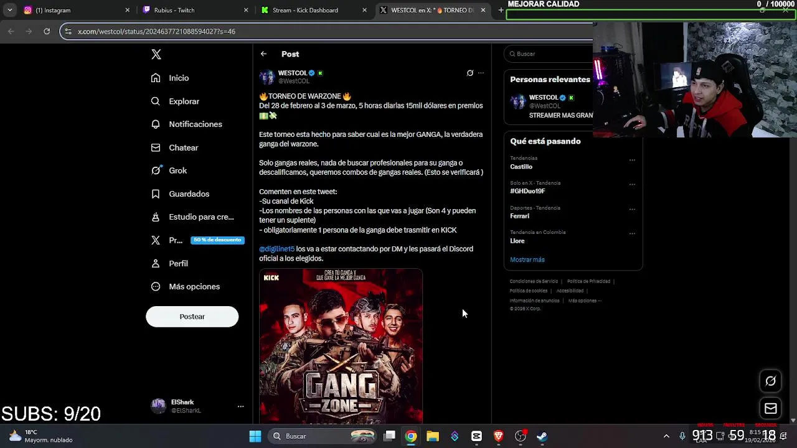This screenshot has height=448, width=797.
Task: Click Mostrar más under trends
Action: [x=527, y=259]
